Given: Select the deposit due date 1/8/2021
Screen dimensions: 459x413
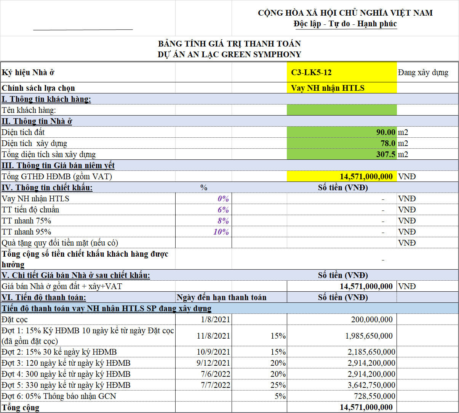Looking at the screenshot, I should point(203,320).
